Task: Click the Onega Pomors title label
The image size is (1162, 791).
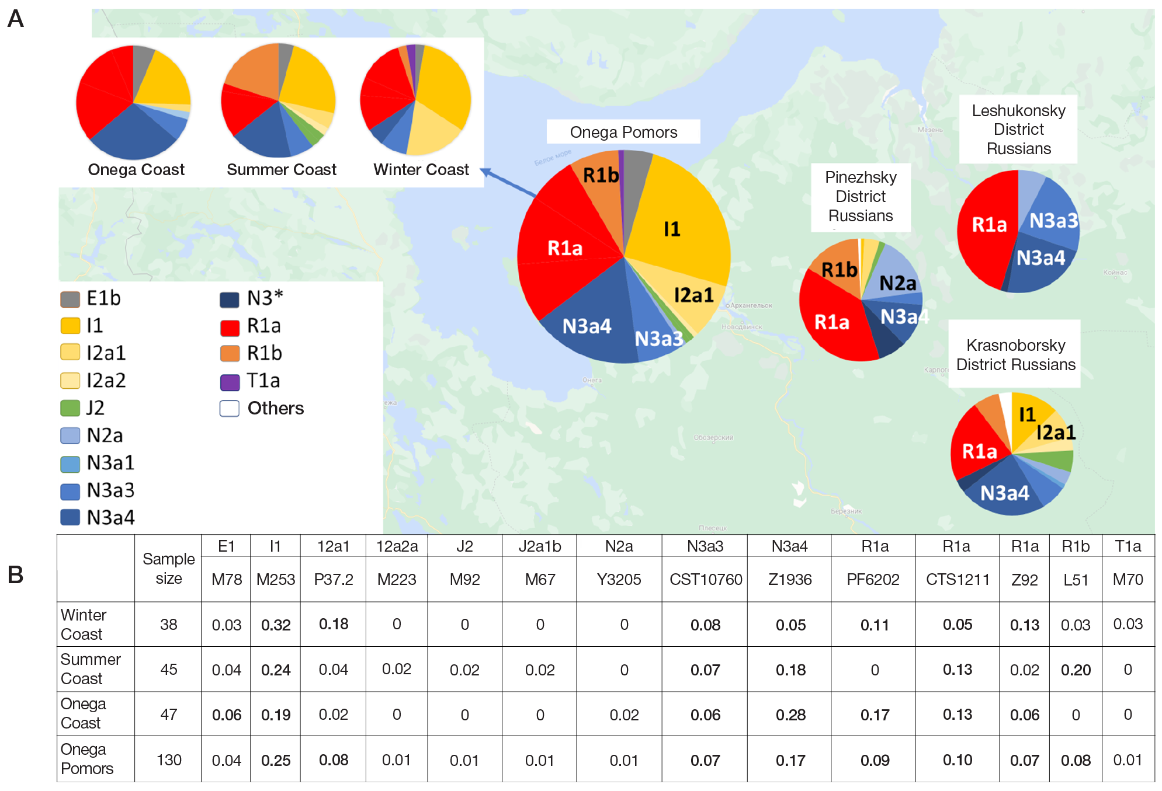Action: [x=623, y=133]
